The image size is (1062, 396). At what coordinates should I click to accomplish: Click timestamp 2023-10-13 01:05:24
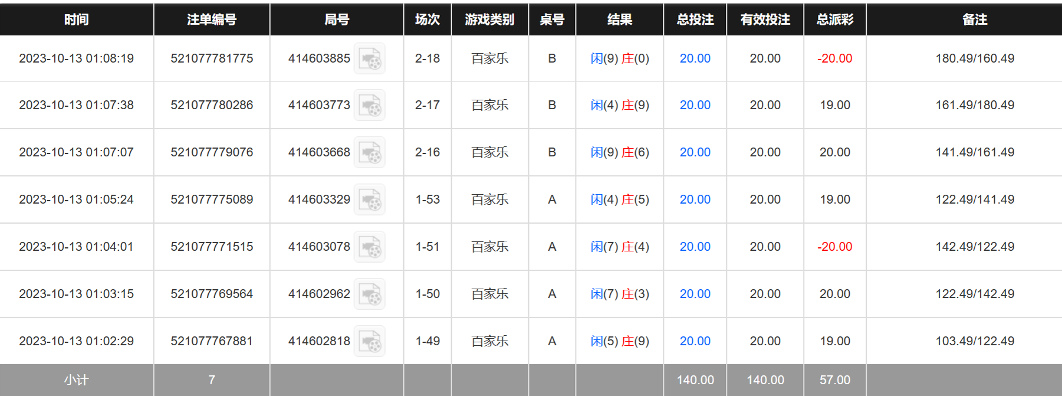click(x=77, y=199)
